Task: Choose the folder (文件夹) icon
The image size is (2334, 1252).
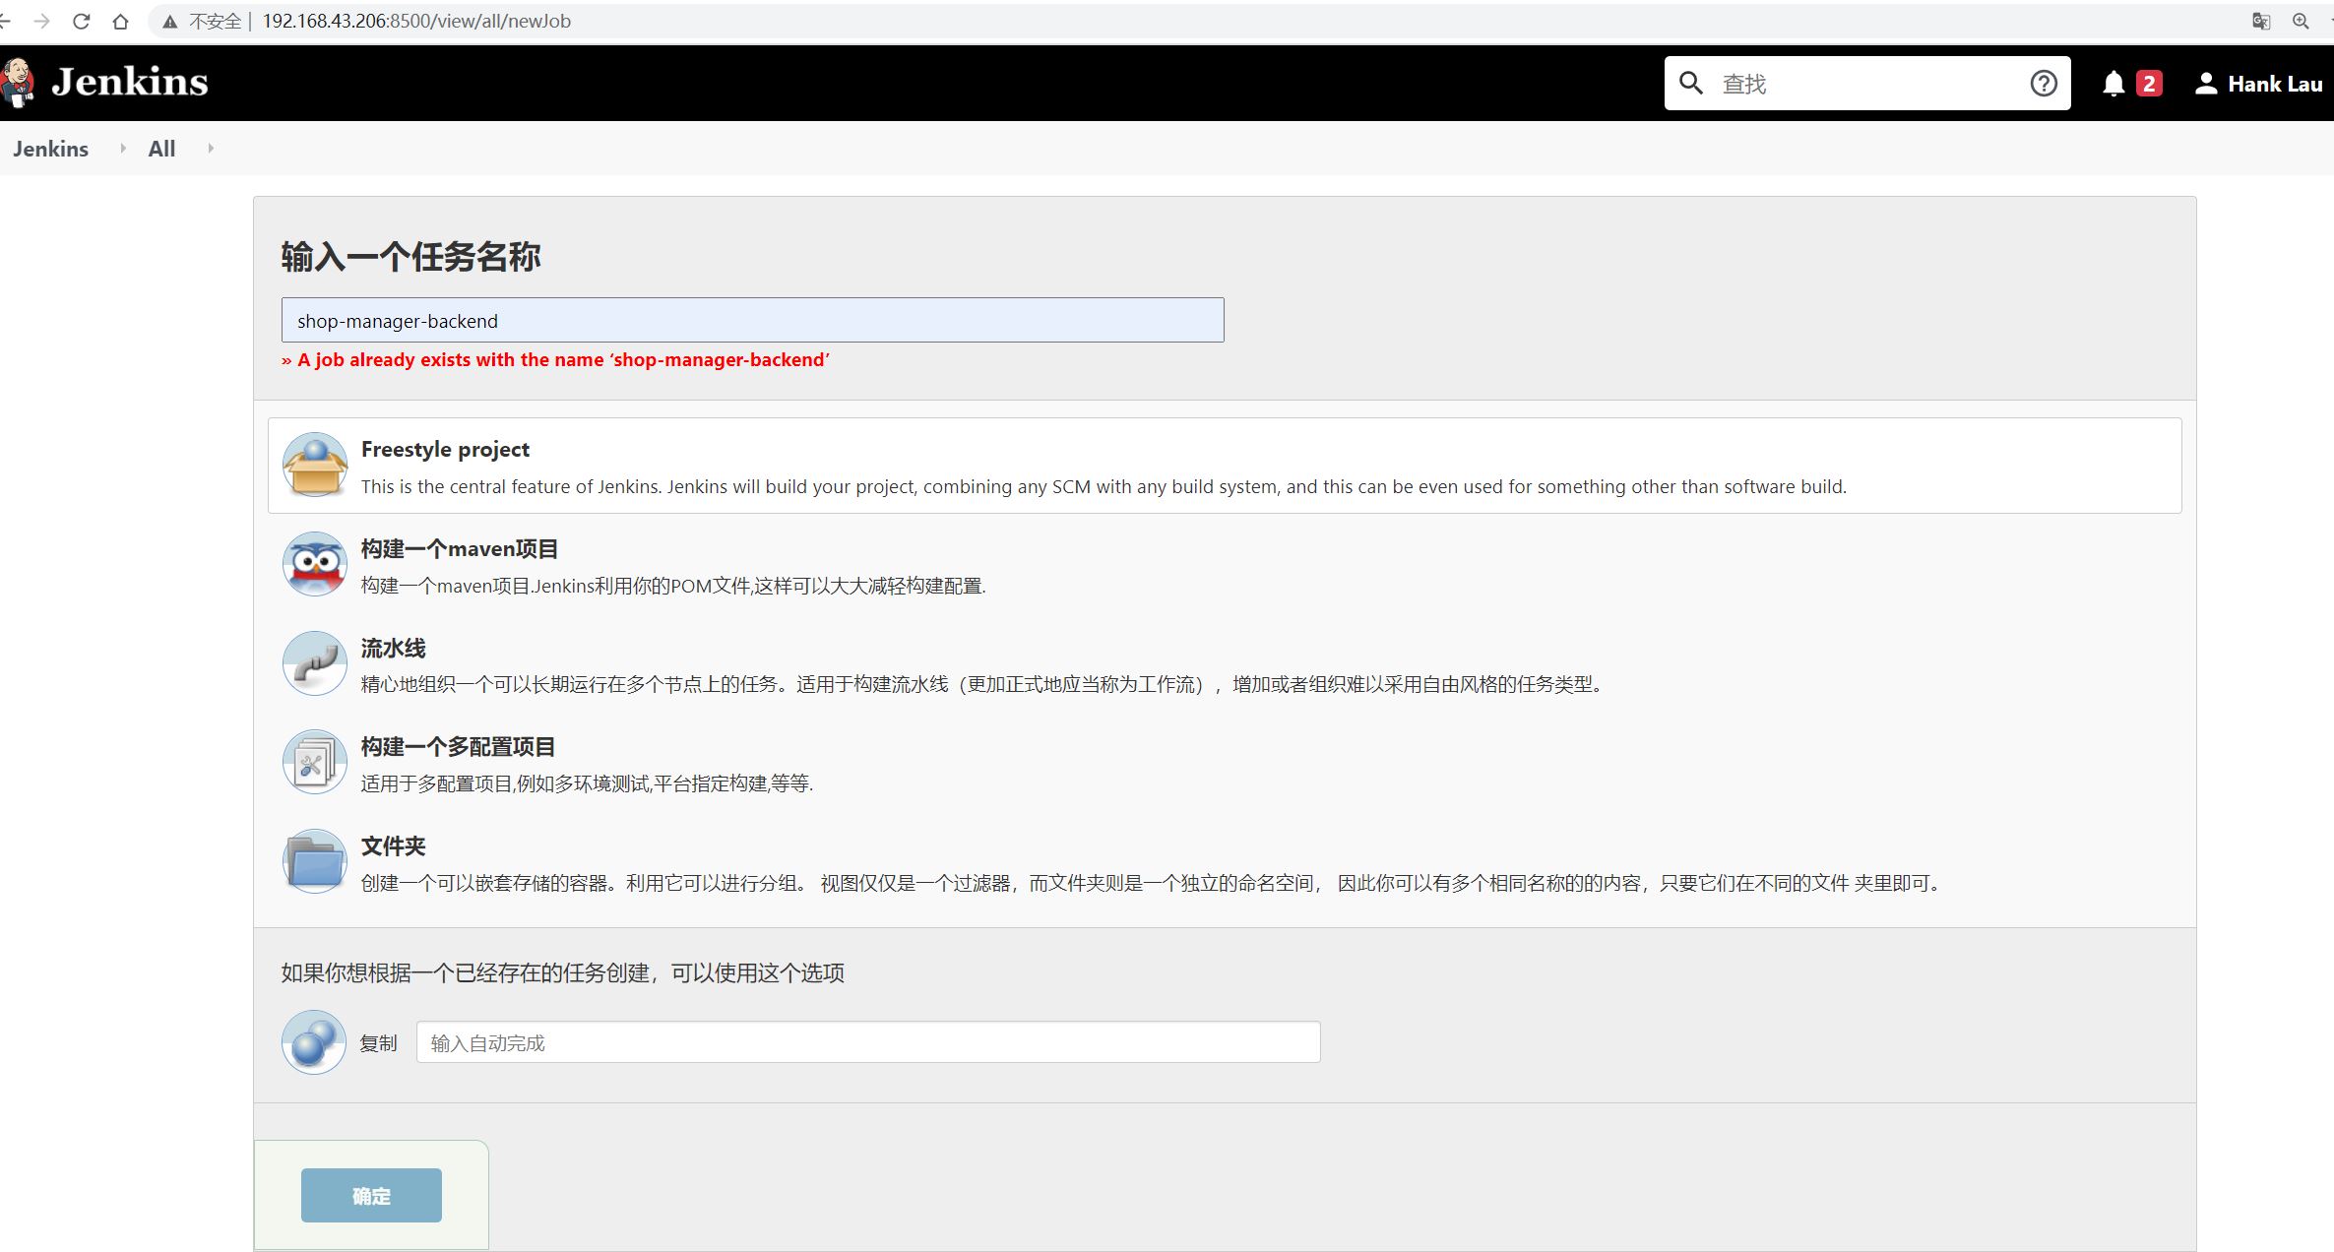Action: click(x=314, y=861)
